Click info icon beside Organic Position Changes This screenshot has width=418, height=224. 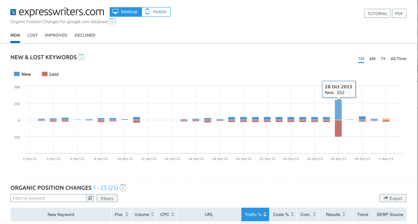(123, 188)
